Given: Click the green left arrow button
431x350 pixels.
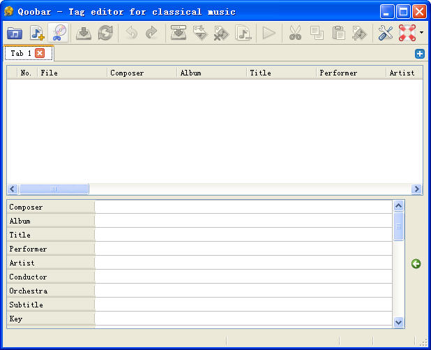Looking at the screenshot, I should (416, 264).
